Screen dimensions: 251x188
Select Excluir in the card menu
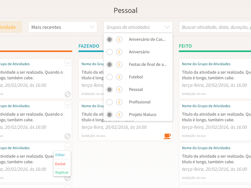coord(61,164)
